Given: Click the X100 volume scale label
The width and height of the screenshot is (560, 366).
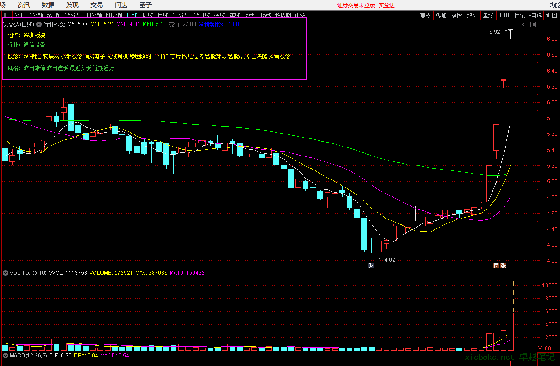Looking at the screenshot, I should [546, 348].
